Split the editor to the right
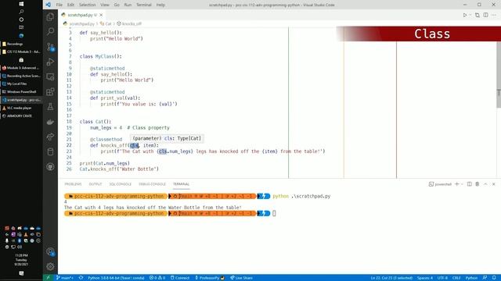This screenshot has height=281, width=501. coord(485,15)
